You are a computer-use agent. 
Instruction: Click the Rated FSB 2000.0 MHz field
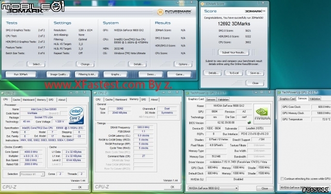click(x=31, y=164)
